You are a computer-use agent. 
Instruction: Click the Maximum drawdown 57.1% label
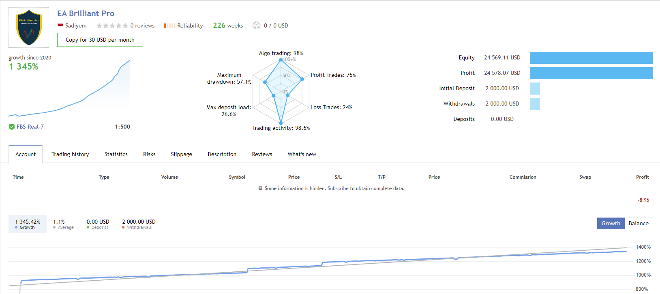coord(229,78)
